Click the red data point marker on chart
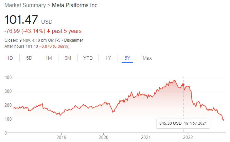Screen dimensions: 230x142 point(183,85)
